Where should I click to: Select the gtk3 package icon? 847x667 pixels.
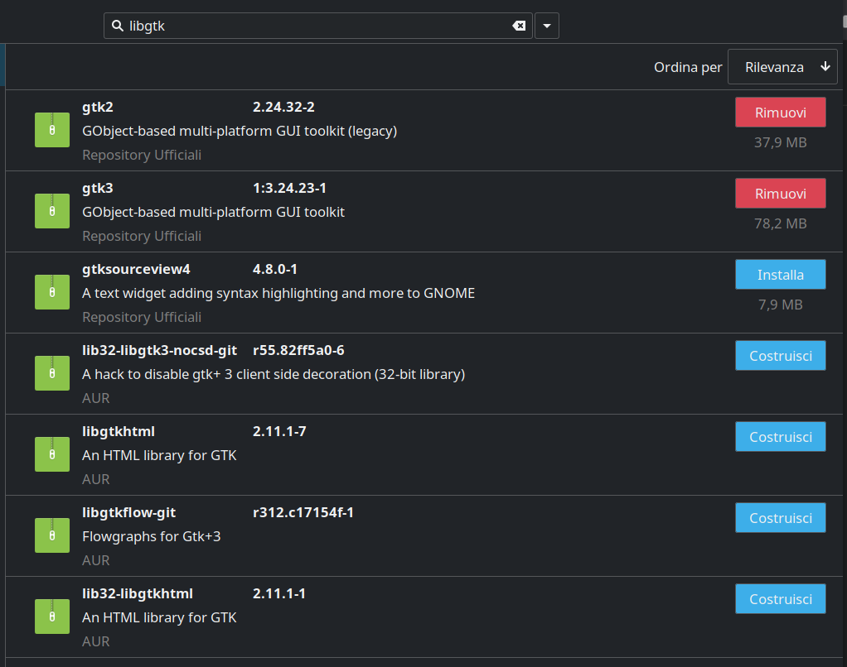point(52,211)
